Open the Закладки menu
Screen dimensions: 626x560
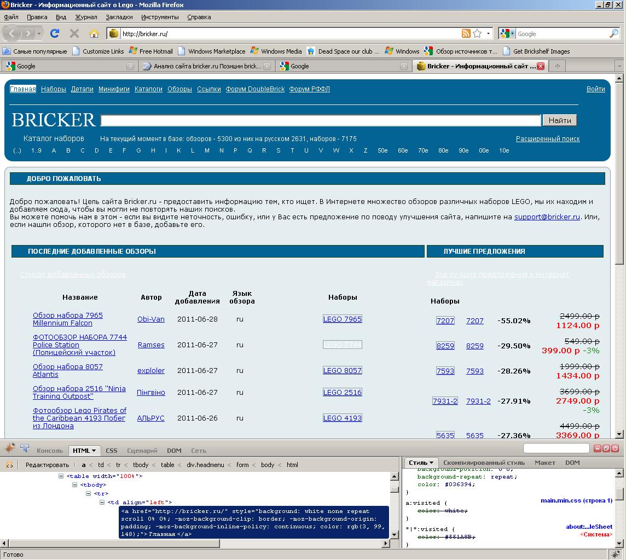[x=119, y=17]
